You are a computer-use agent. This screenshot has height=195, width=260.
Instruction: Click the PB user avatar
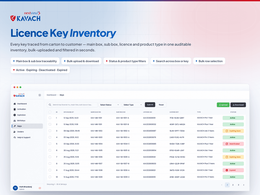[15, 188]
